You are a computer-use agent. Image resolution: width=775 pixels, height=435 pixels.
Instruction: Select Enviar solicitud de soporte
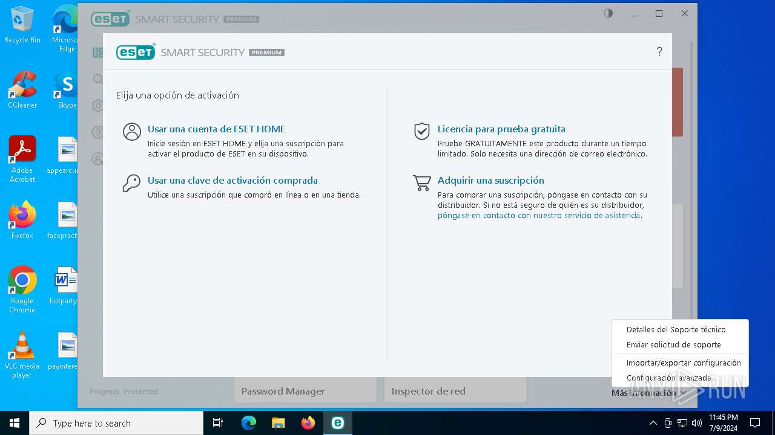pos(673,345)
